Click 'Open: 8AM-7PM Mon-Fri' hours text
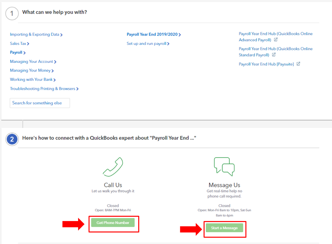 pos(113,210)
